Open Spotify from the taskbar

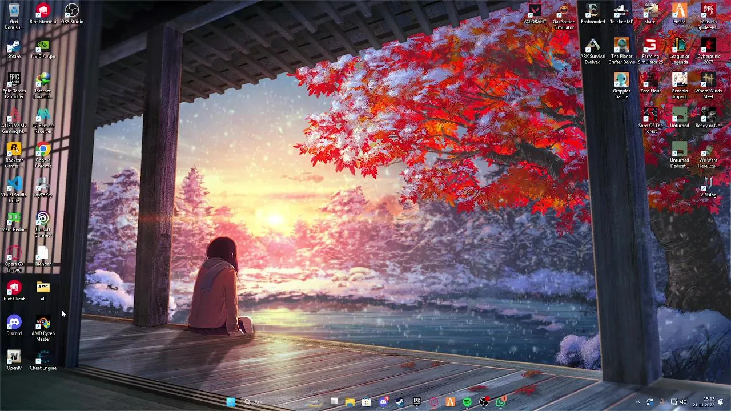click(467, 402)
